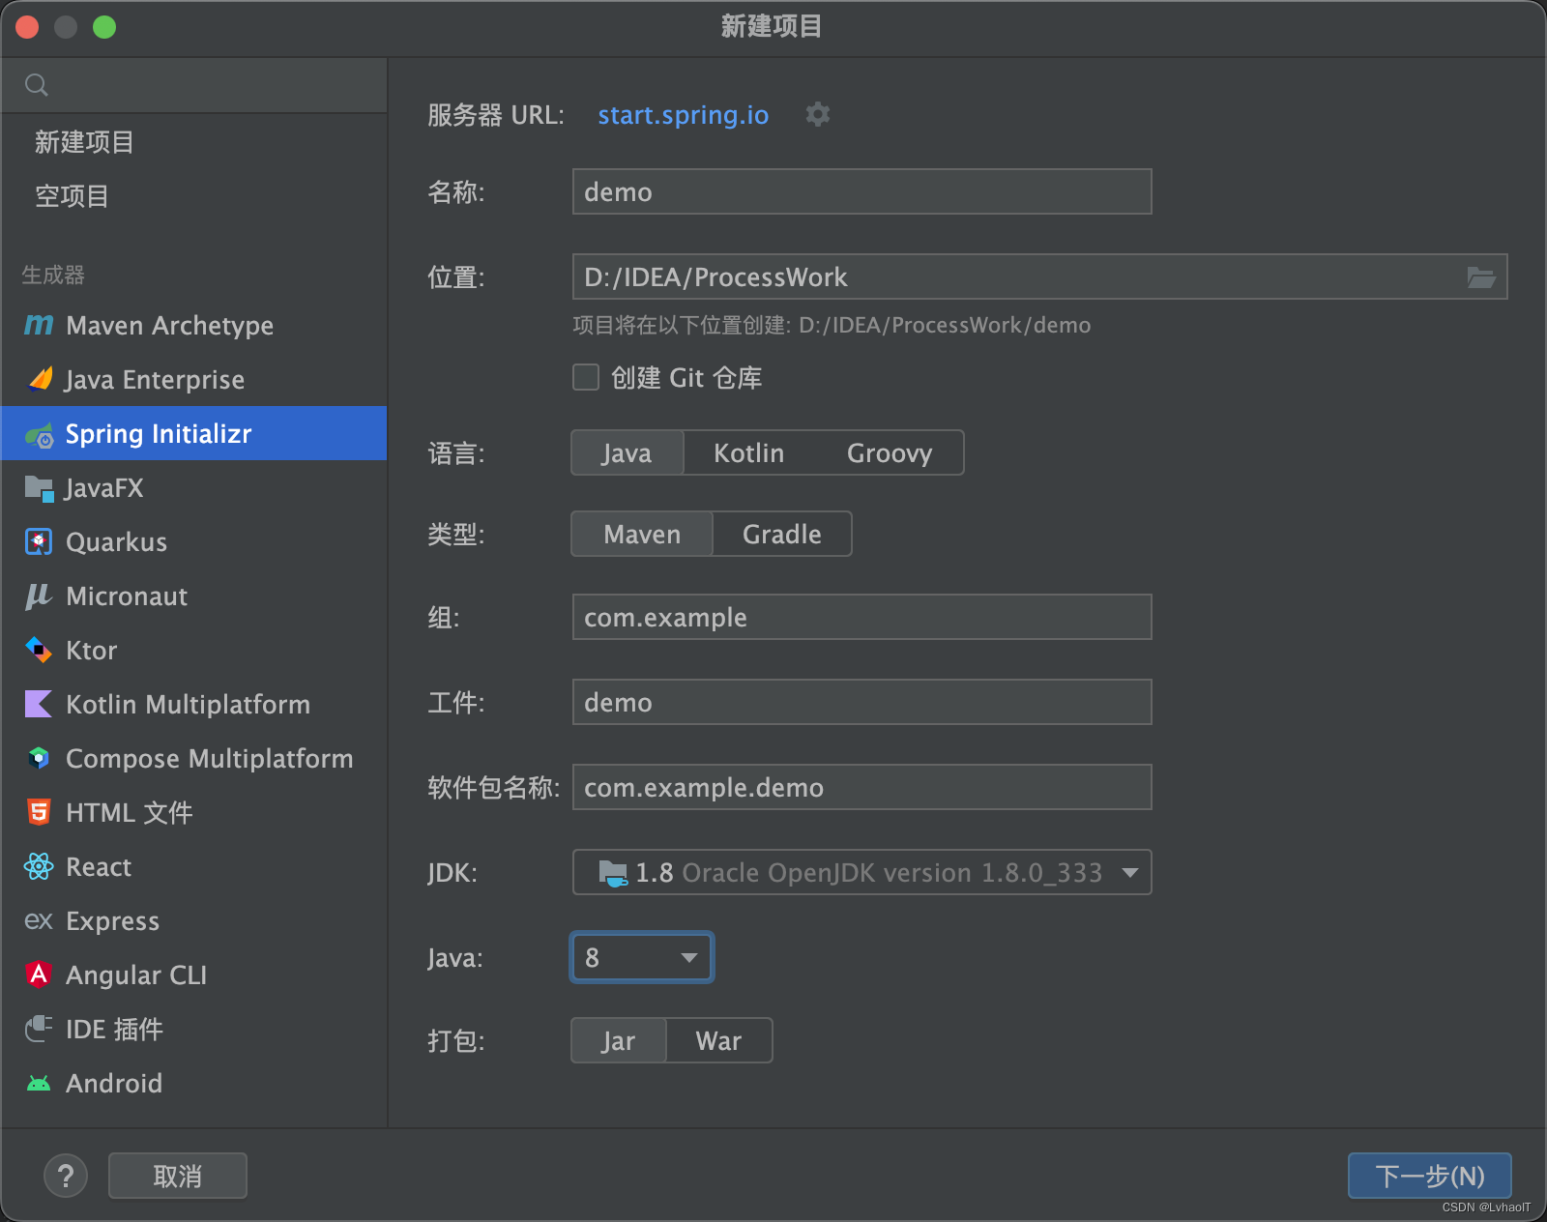Image resolution: width=1547 pixels, height=1222 pixels.
Task: Select Java Enterprise generator
Action: (193, 379)
